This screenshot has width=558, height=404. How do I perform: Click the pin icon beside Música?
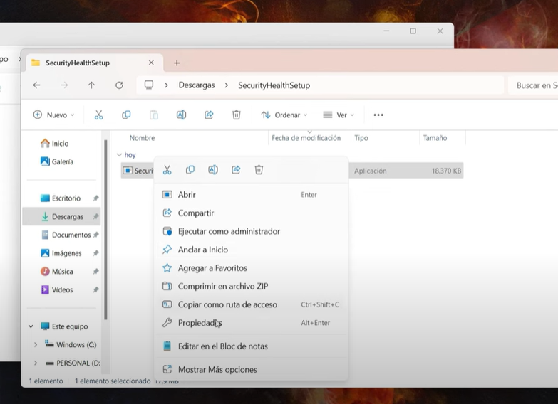(95, 272)
